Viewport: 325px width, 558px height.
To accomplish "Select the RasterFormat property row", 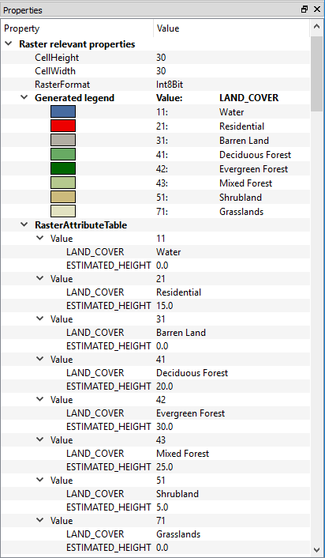I will (x=155, y=85).
